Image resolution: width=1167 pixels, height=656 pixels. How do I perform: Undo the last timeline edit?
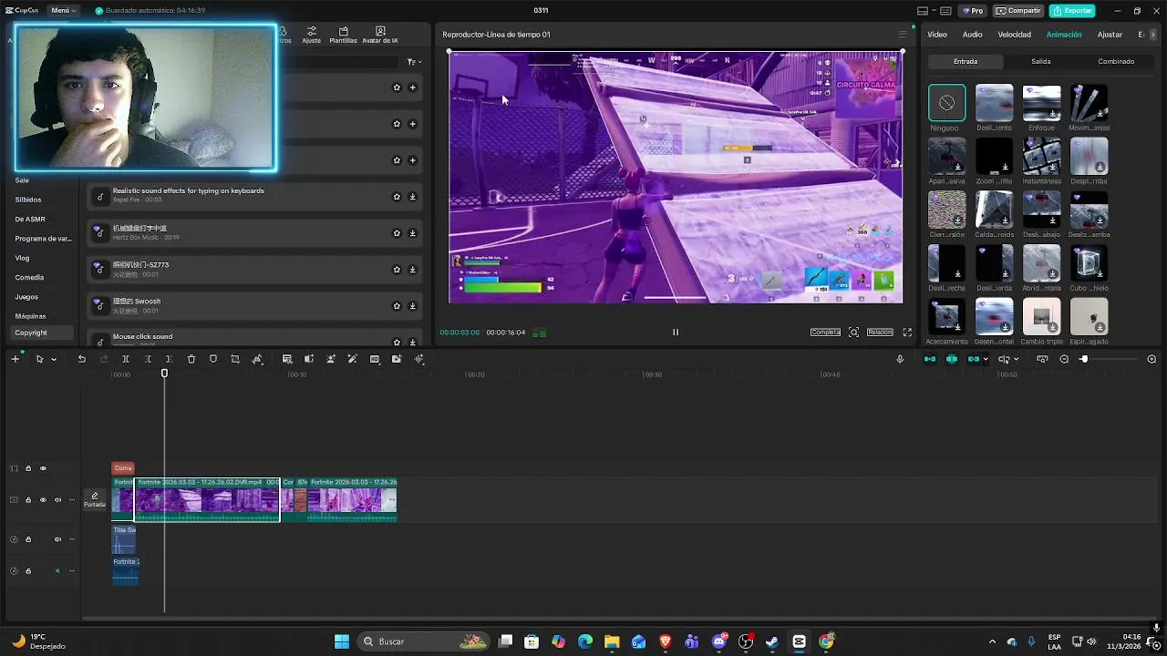81,359
